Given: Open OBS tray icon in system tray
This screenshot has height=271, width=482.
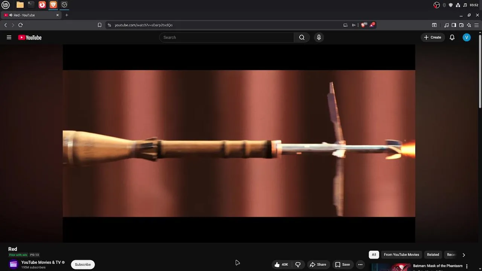Looking at the screenshot, I should (437, 5).
